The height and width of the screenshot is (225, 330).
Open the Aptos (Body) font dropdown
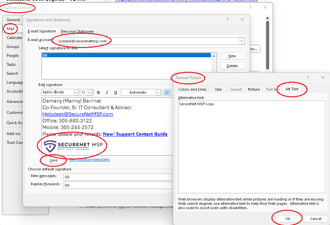76,92
